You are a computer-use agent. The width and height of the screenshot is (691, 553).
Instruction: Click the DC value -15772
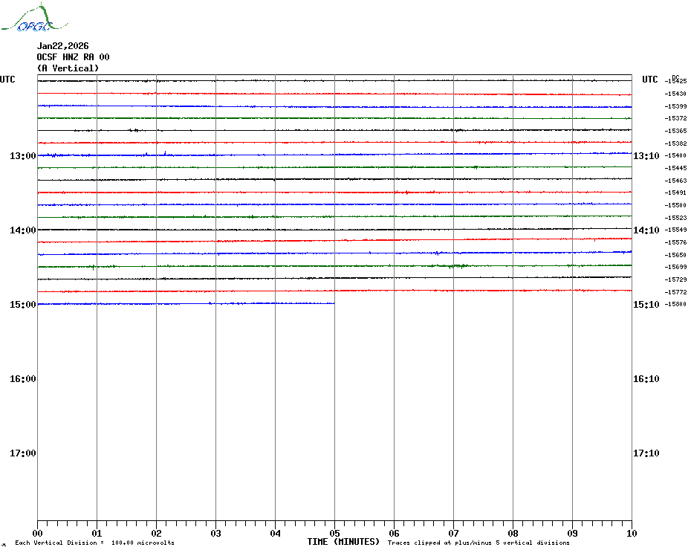click(x=675, y=292)
